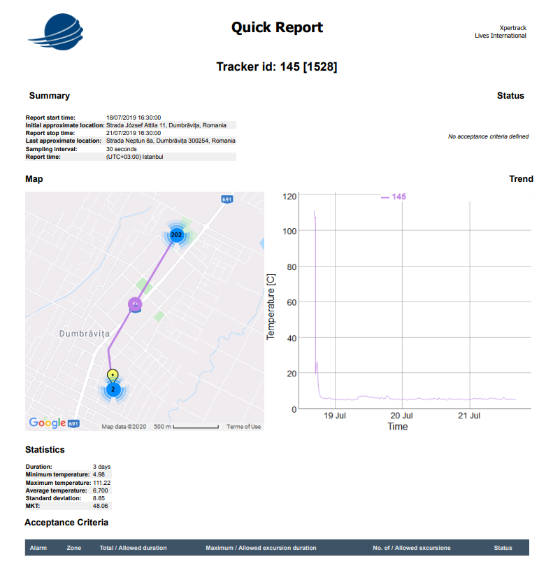Click the Zone column header

coord(74,548)
